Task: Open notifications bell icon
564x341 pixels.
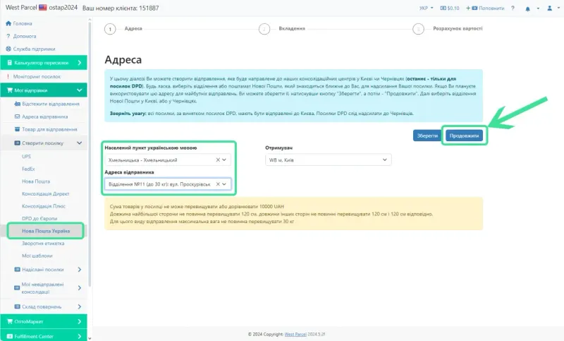Action: pos(527,8)
